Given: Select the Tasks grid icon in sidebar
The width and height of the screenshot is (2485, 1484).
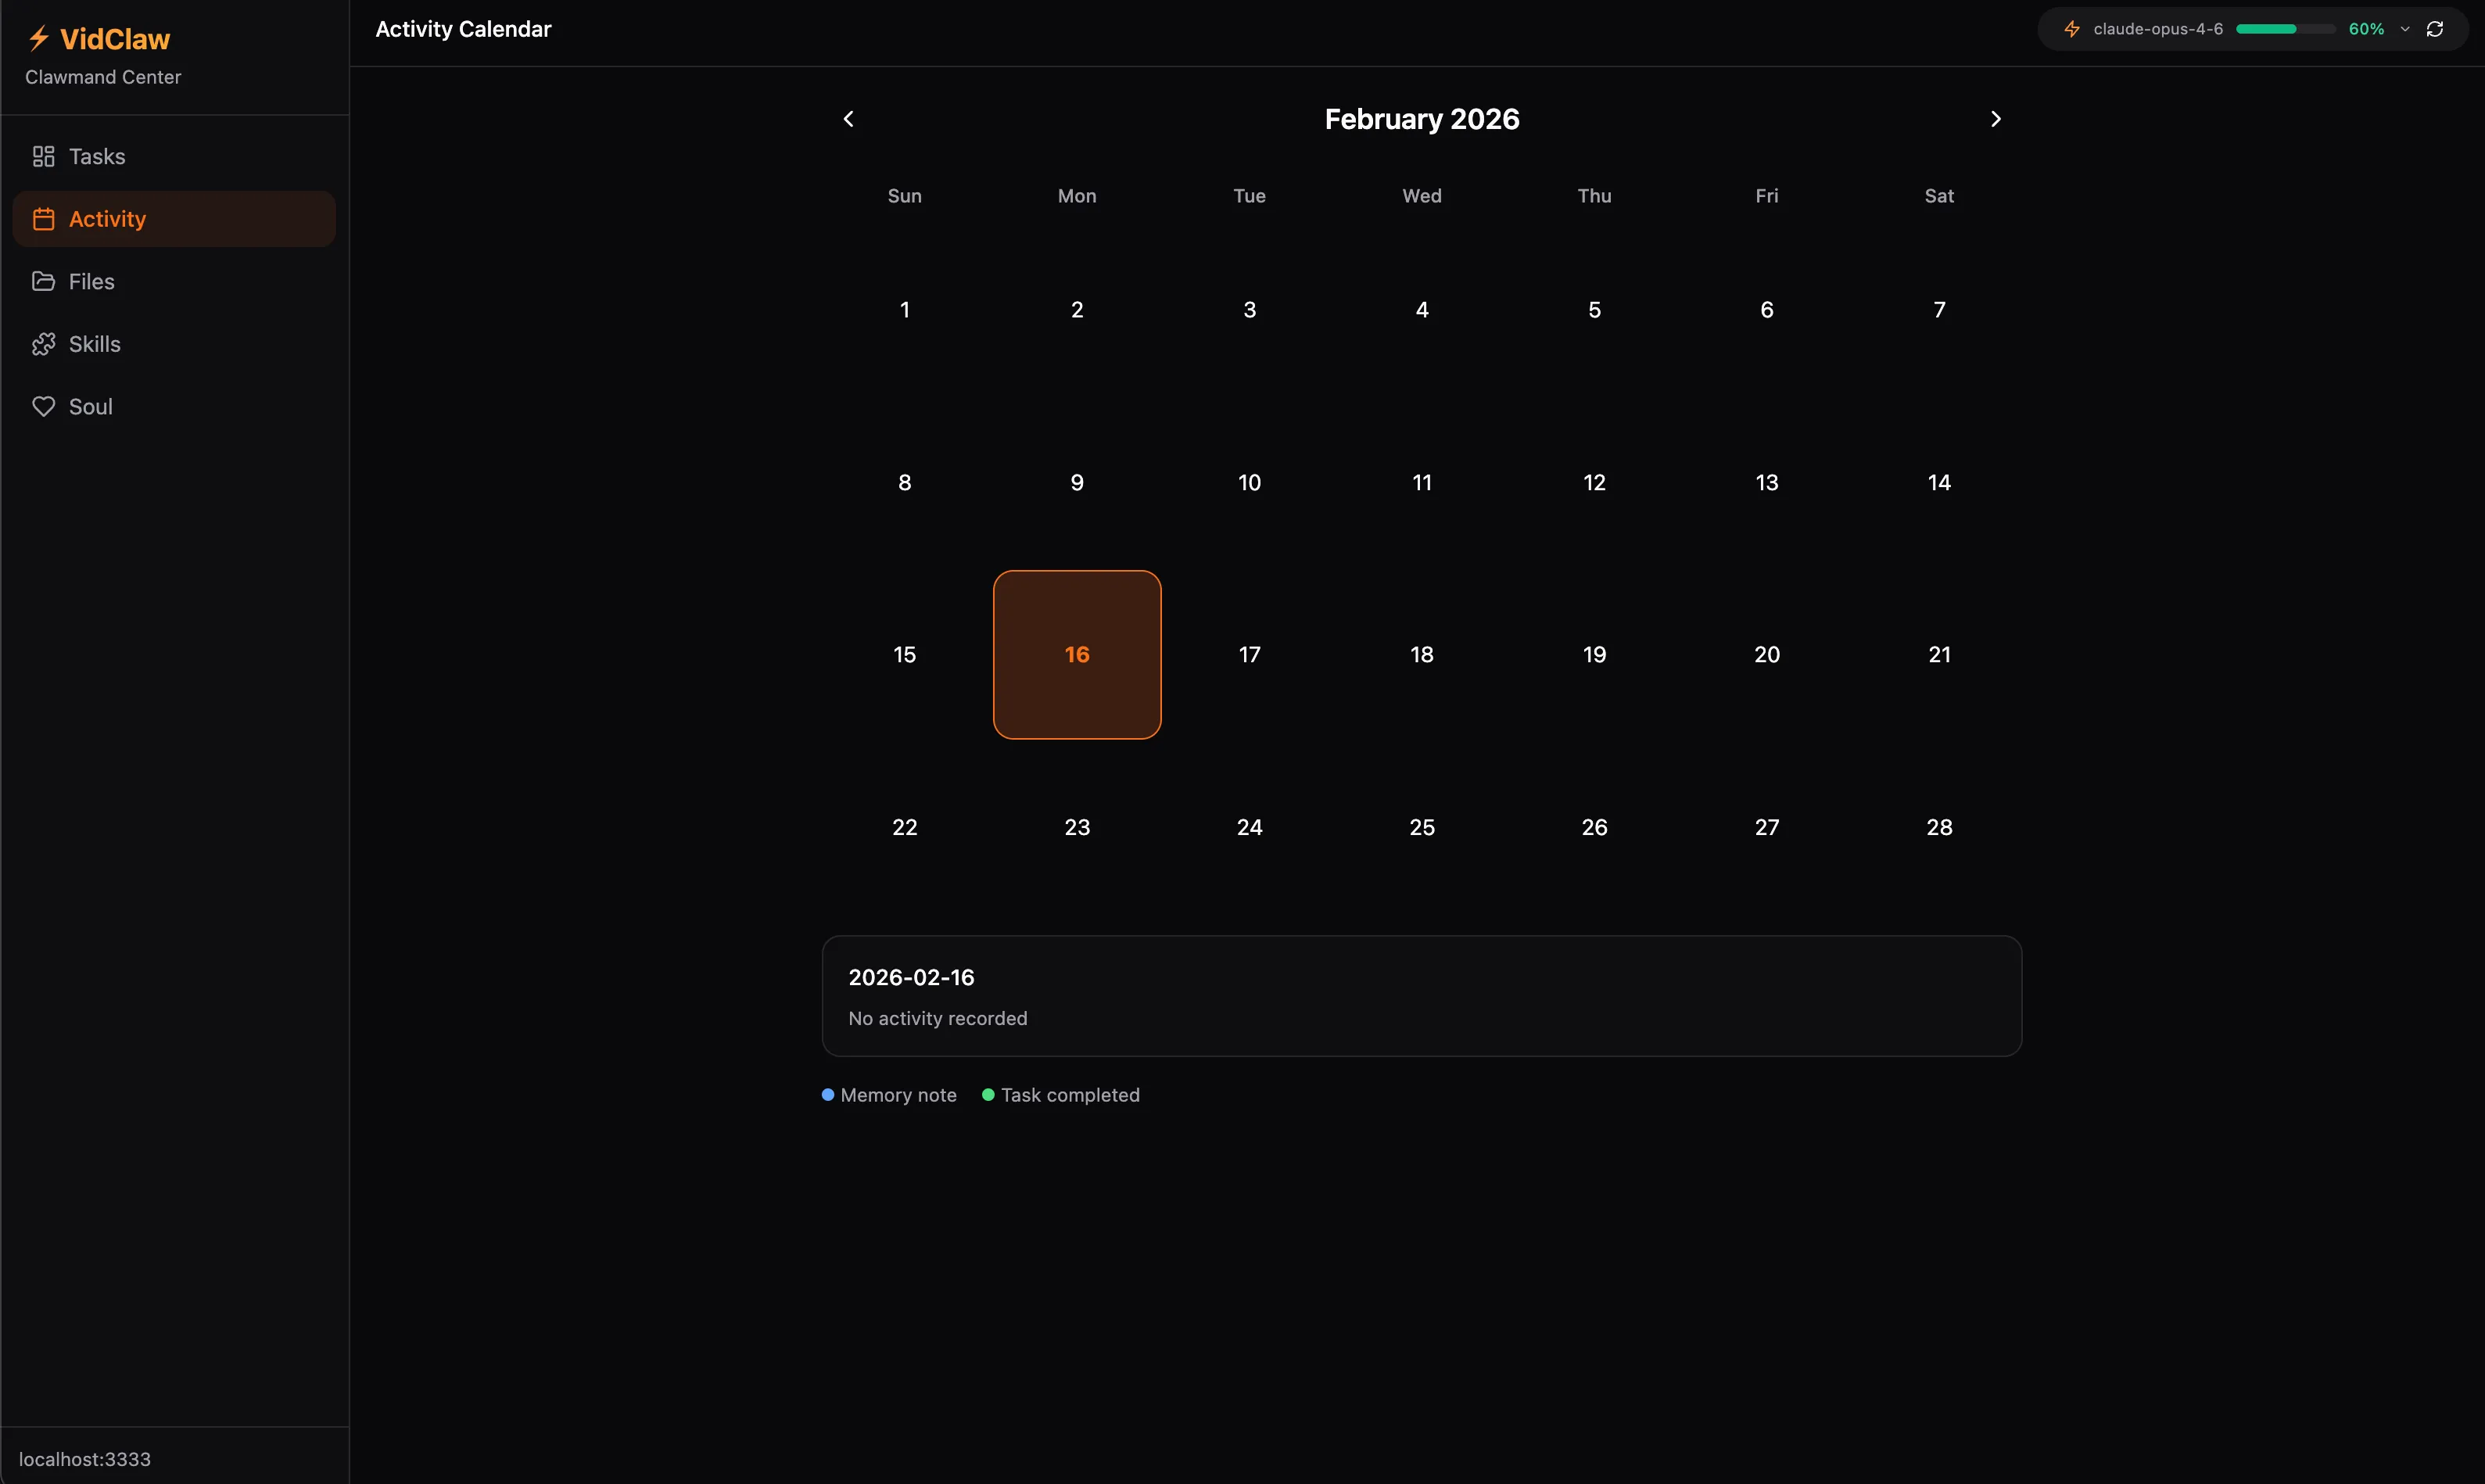Looking at the screenshot, I should point(42,156).
